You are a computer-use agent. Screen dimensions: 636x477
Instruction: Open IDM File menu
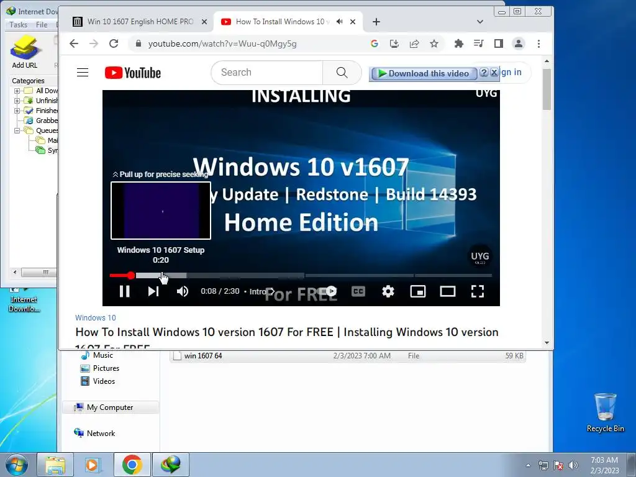click(x=42, y=25)
